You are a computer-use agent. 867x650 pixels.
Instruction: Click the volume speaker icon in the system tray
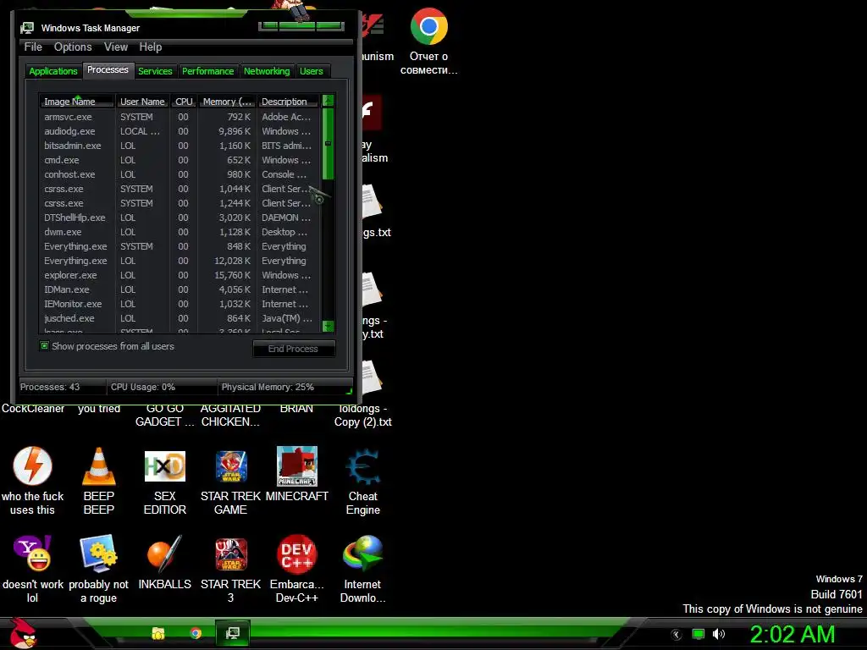(x=718, y=634)
